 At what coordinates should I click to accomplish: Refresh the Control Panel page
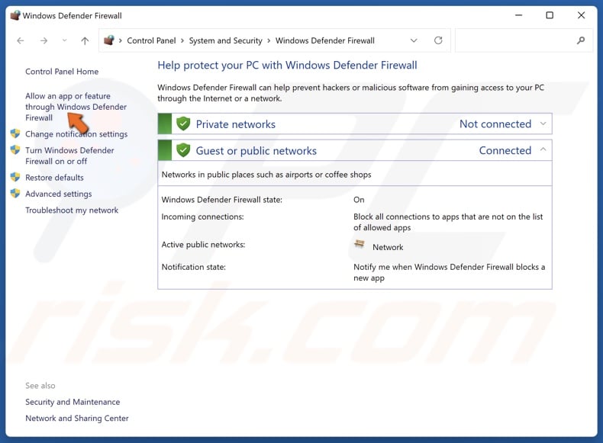[x=438, y=40]
